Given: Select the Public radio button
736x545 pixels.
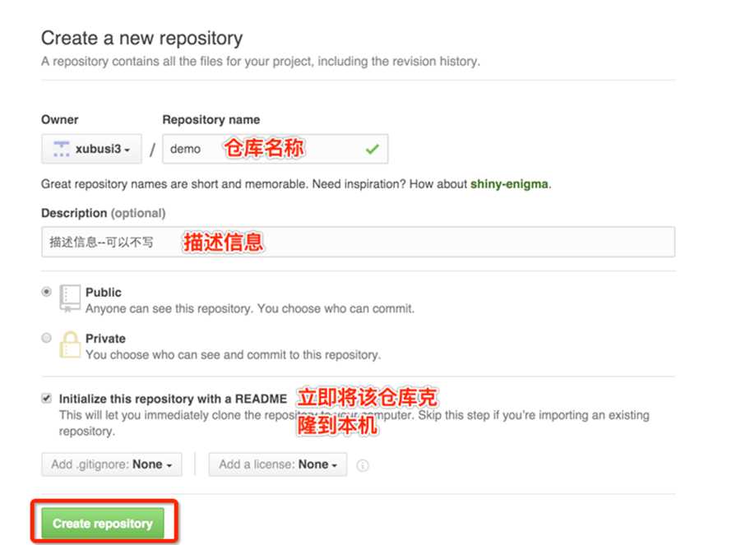Looking at the screenshot, I should (x=47, y=292).
